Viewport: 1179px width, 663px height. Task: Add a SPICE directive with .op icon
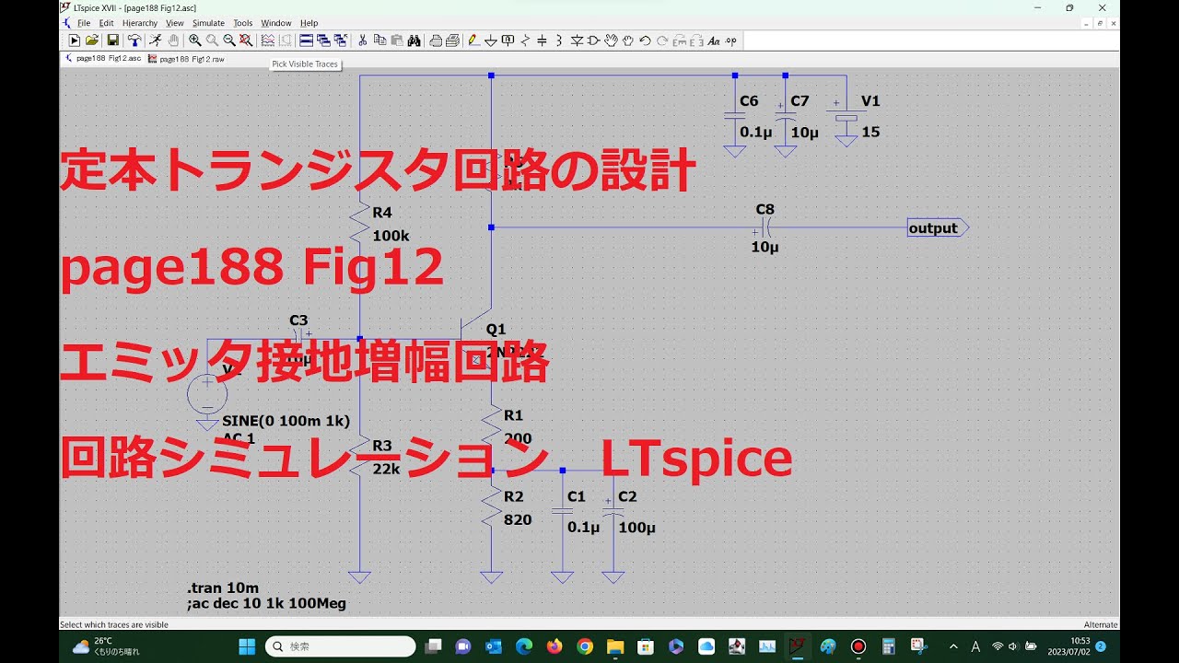(x=730, y=41)
